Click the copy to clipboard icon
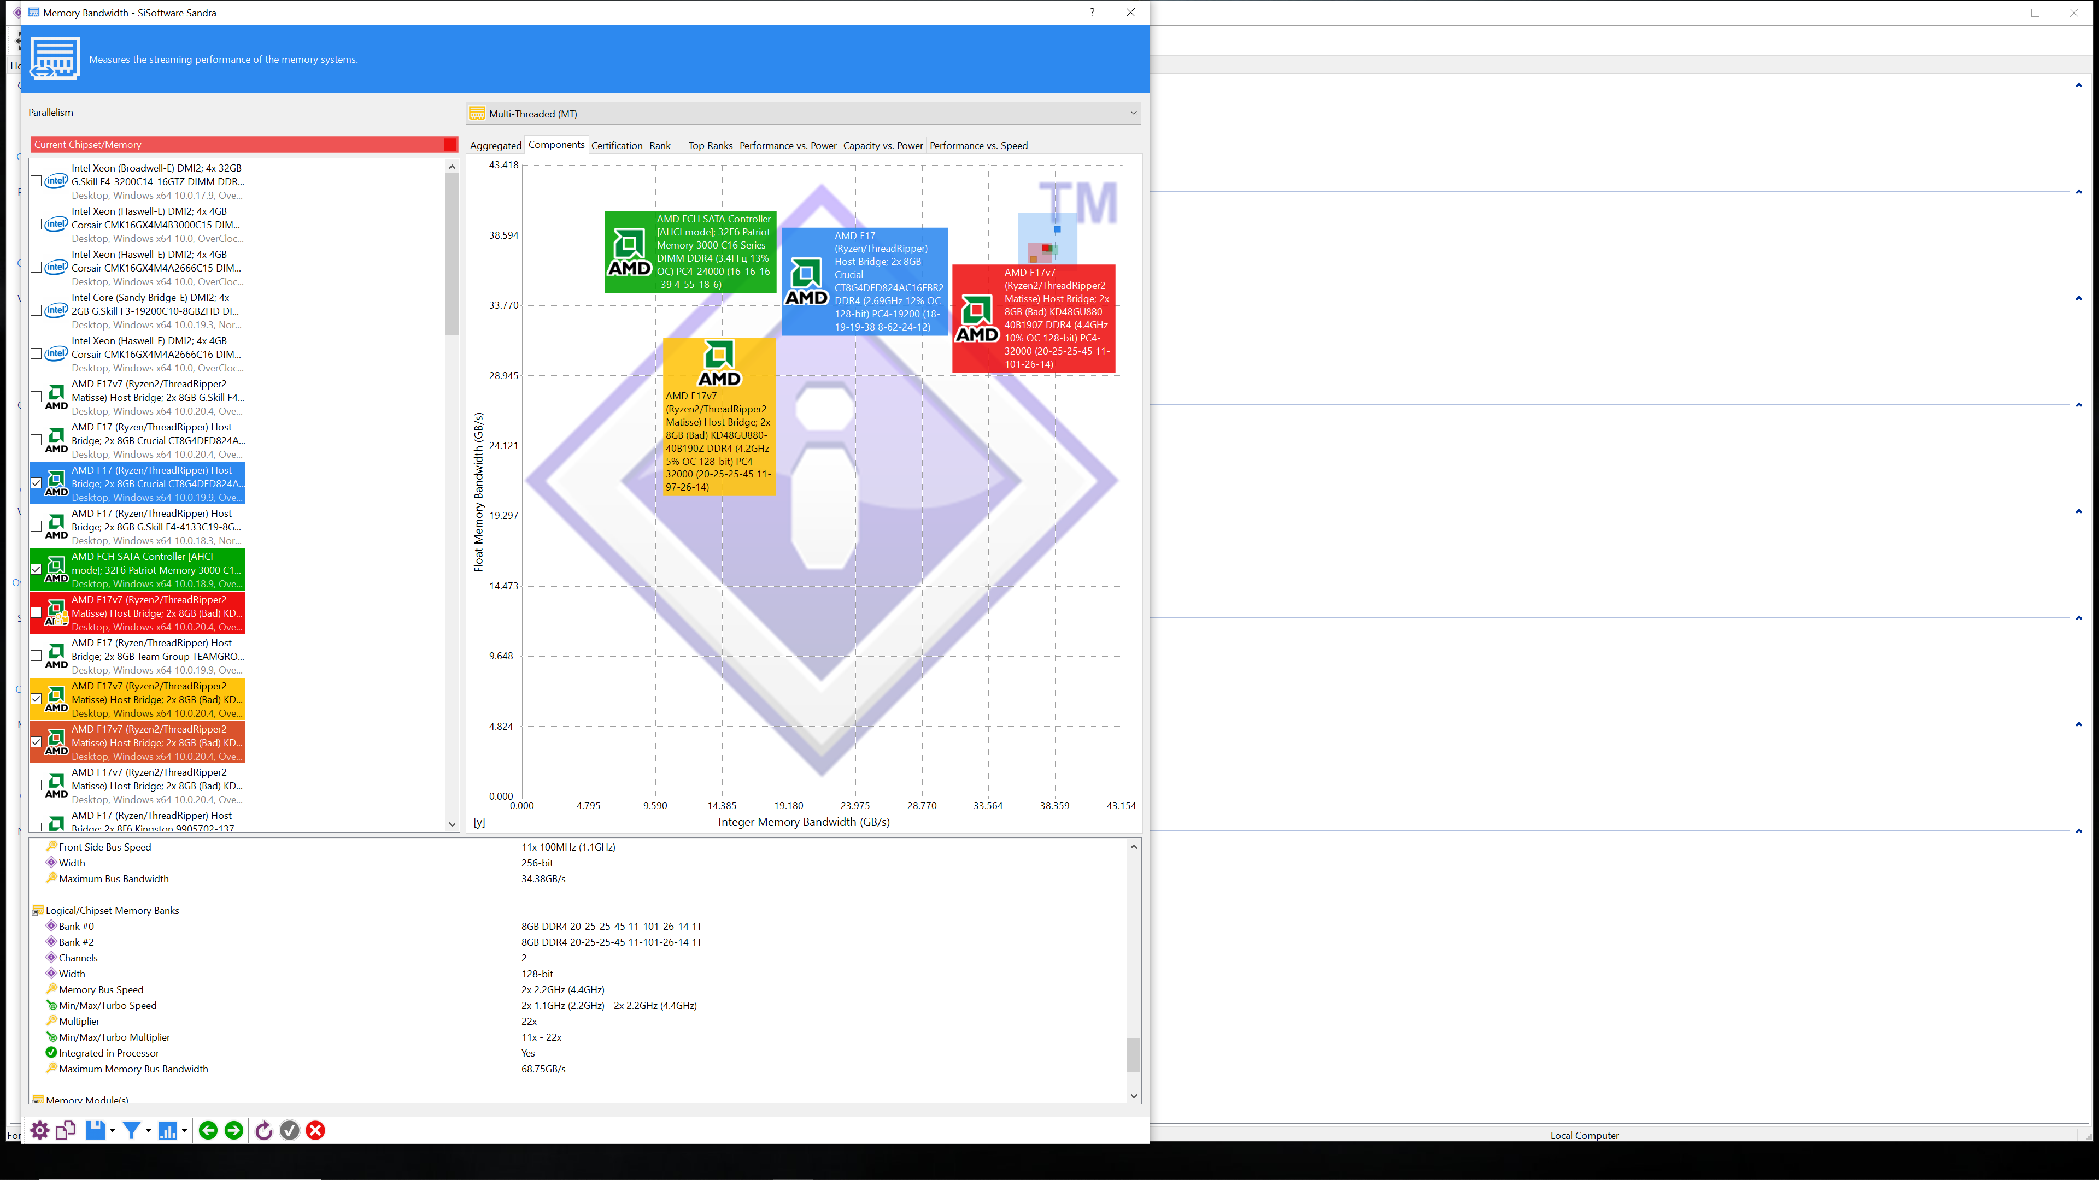 click(x=66, y=1130)
